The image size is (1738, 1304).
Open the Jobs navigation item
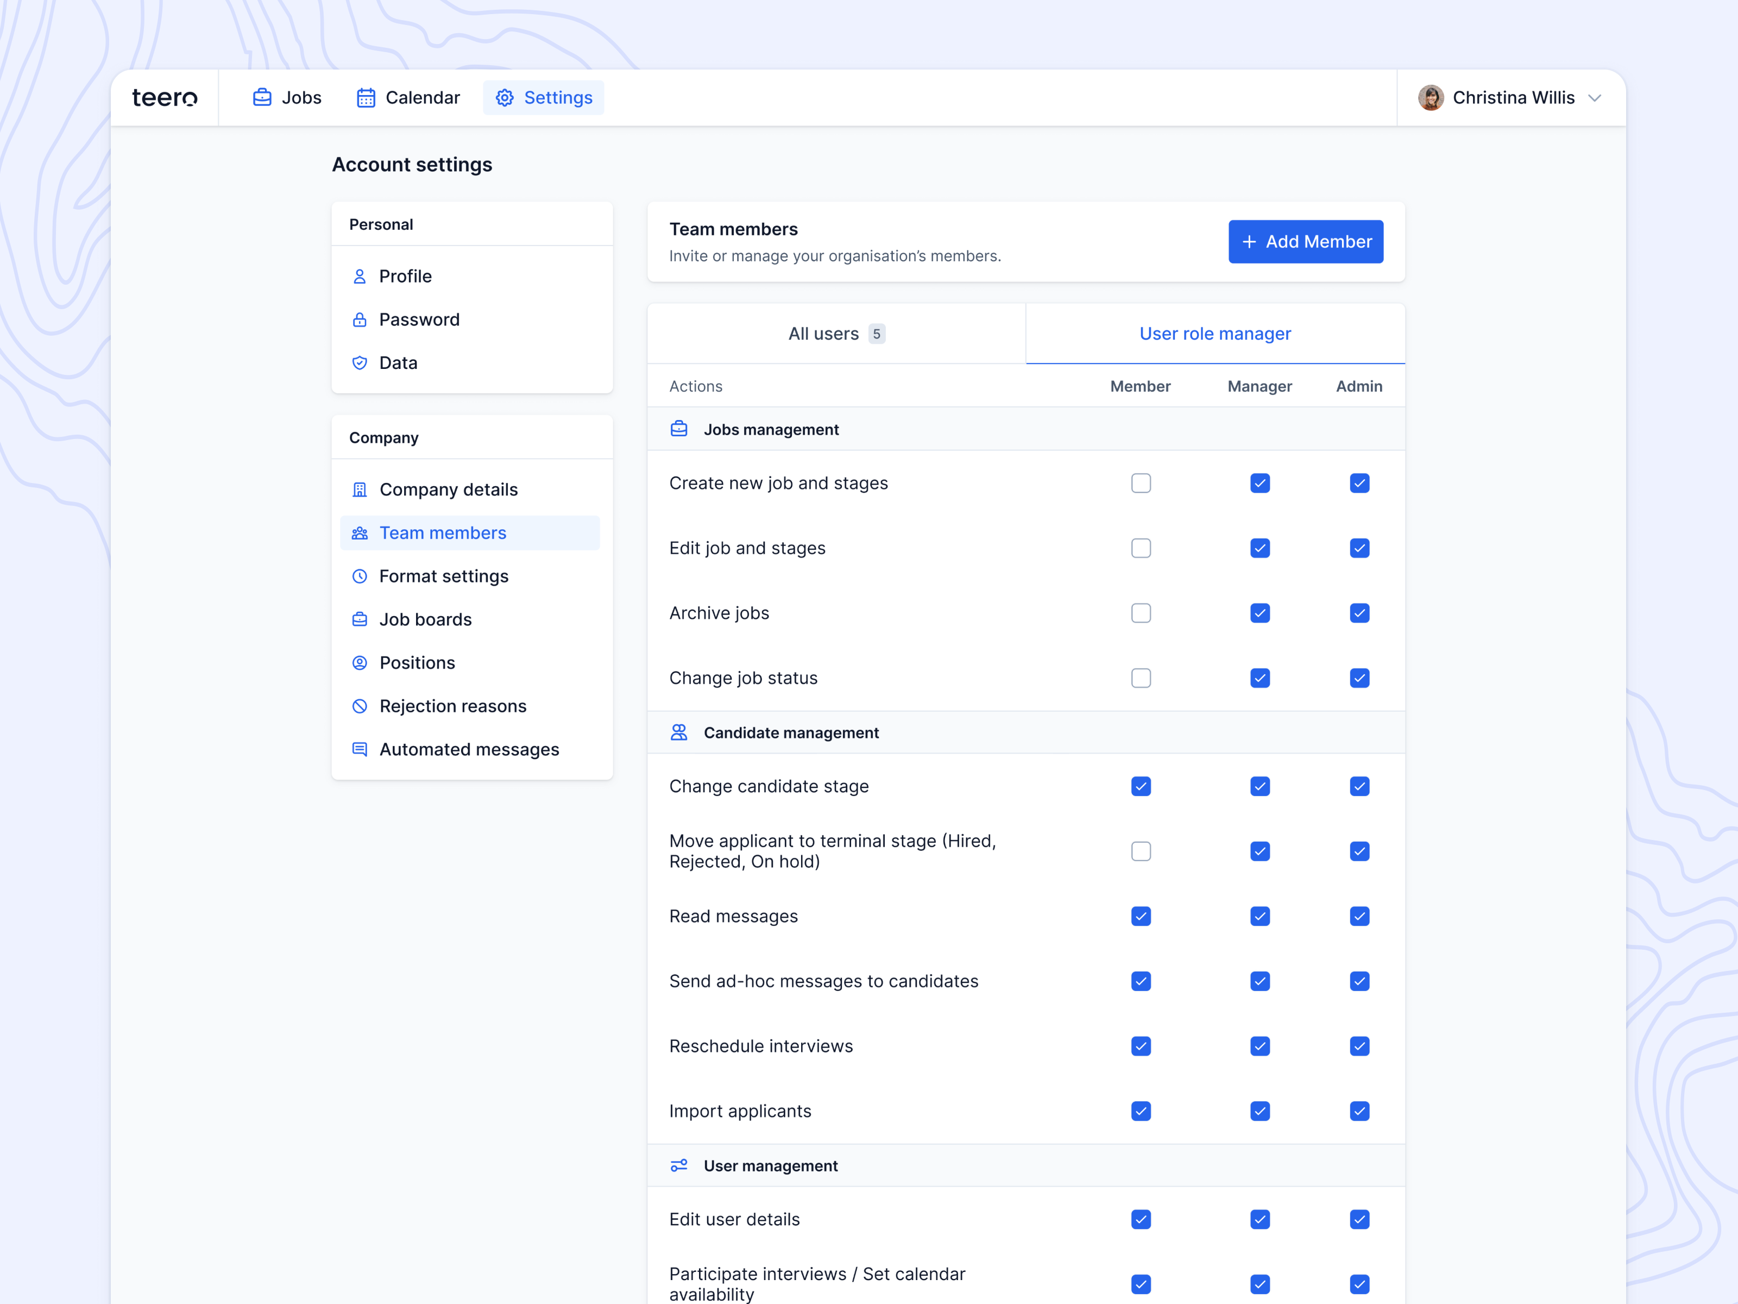287,97
